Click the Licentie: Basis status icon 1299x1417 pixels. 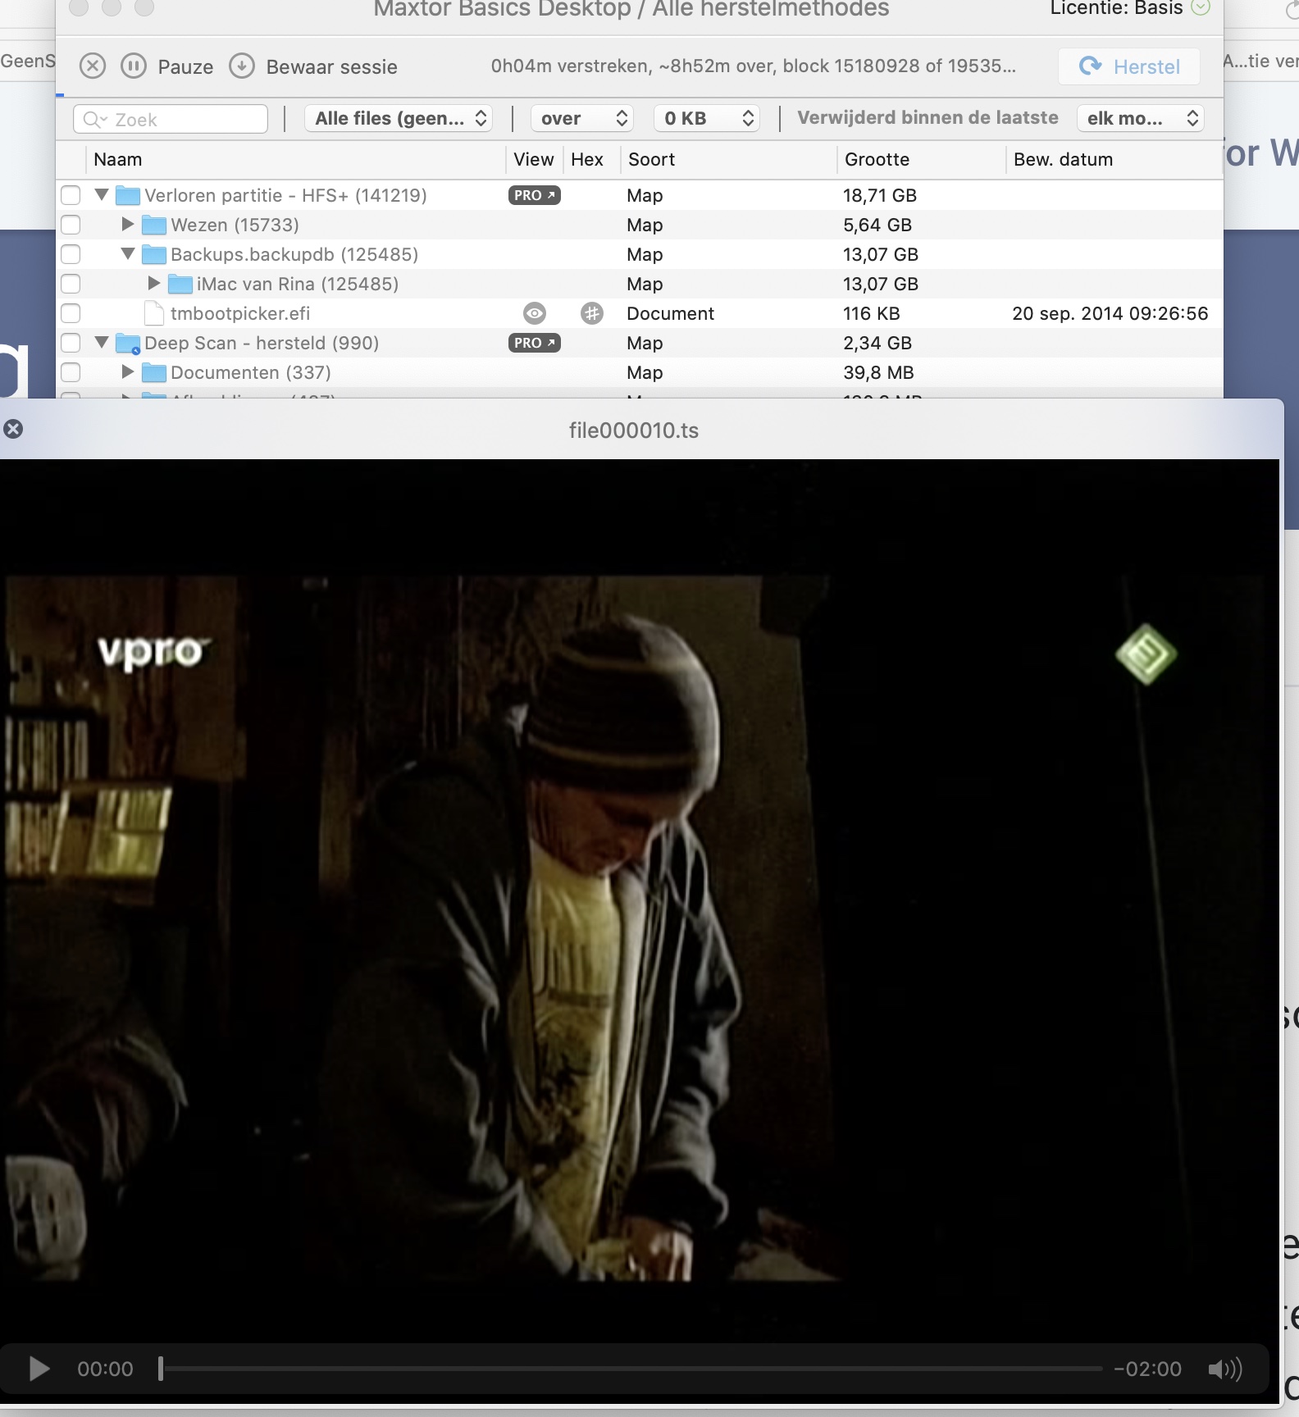[1201, 7]
